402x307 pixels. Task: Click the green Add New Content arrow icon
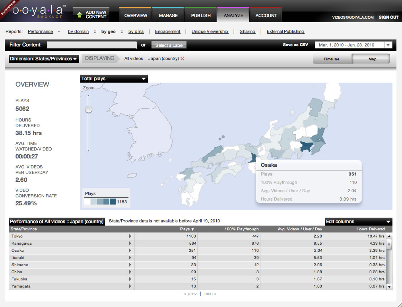pyautogui.click(x=79, y=15)
